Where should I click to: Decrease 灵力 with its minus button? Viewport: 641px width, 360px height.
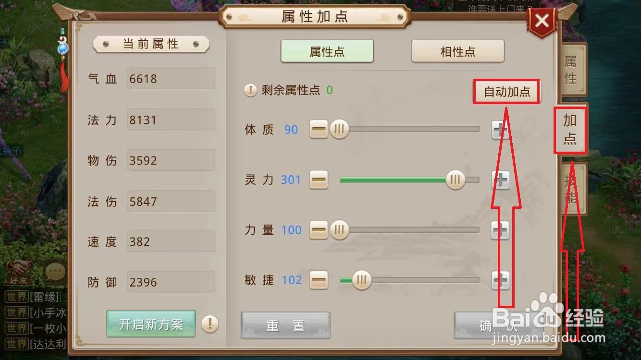[319, 180]
